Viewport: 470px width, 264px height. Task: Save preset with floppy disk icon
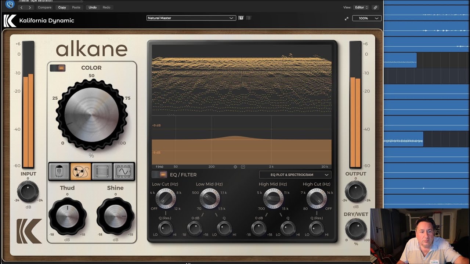point(241,18)
